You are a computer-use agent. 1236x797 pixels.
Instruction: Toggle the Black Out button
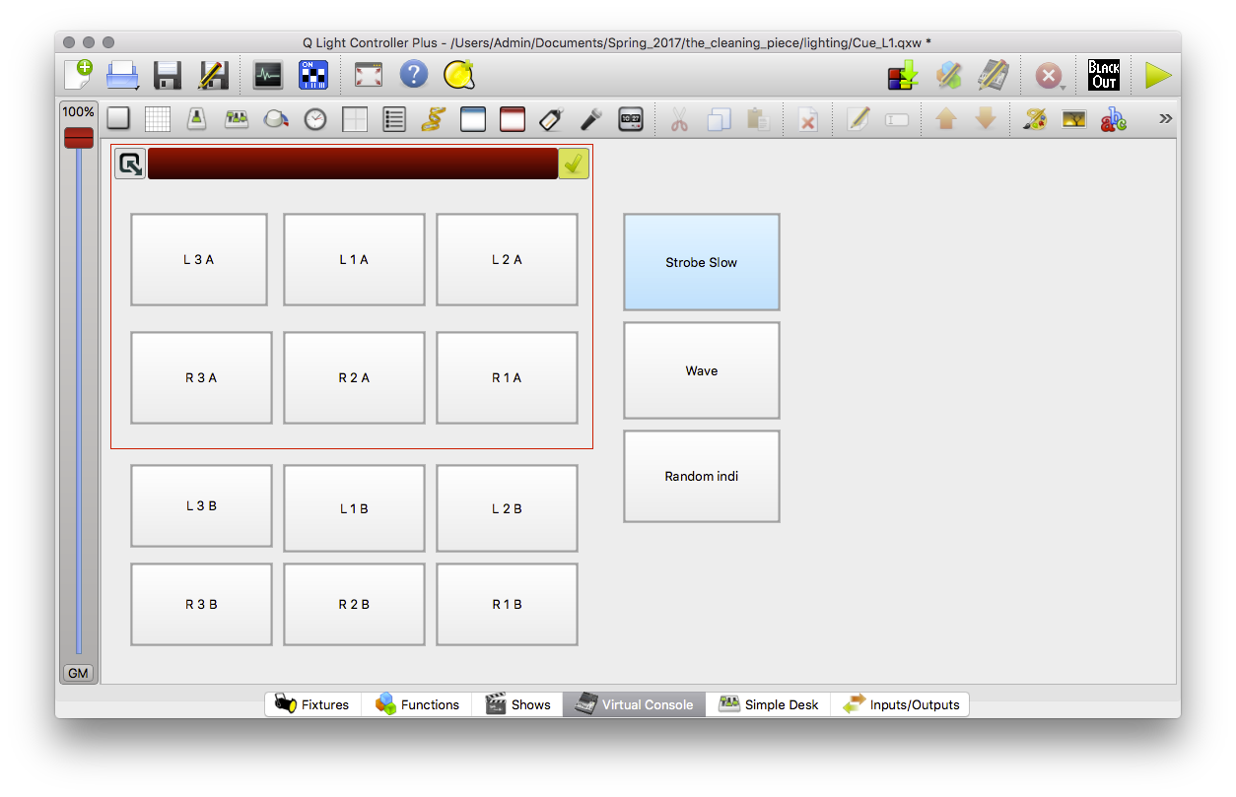click(1104, 75)
